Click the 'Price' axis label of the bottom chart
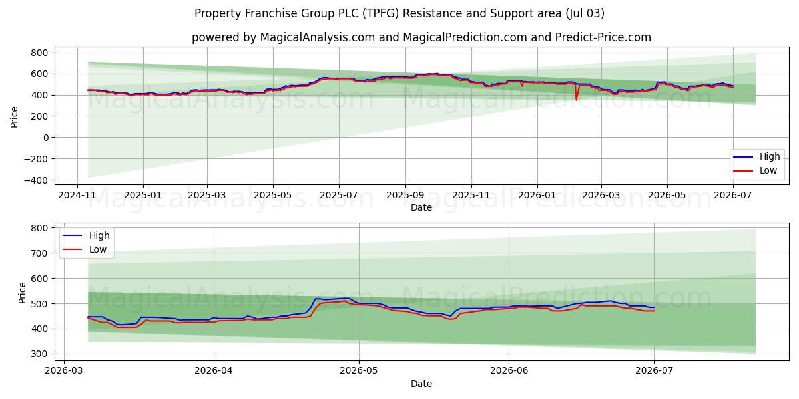799x399 pixels. tap(23, 293)
